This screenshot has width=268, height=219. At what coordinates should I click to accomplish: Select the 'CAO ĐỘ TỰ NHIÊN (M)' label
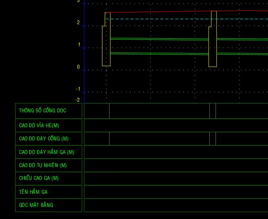point(43,165)
